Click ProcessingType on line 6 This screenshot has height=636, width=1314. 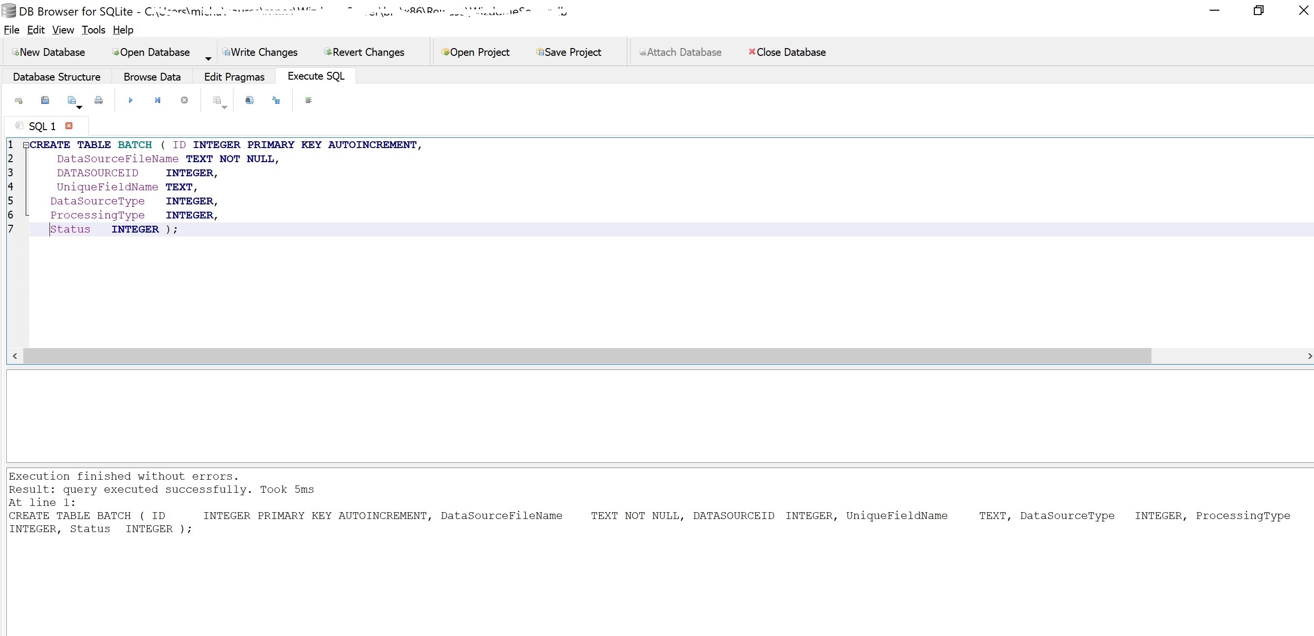click(98, 215)
